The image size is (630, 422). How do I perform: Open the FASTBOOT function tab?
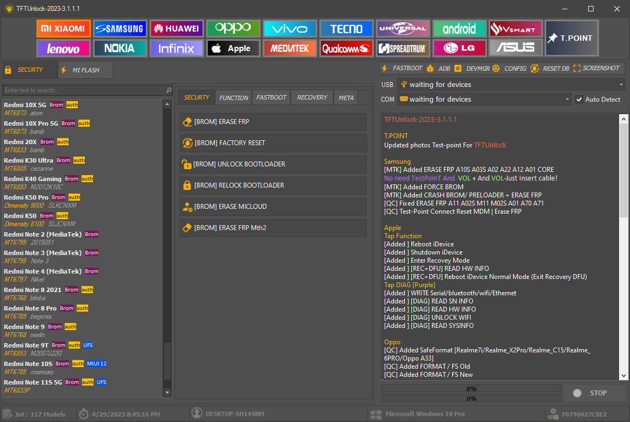[271, 97]
